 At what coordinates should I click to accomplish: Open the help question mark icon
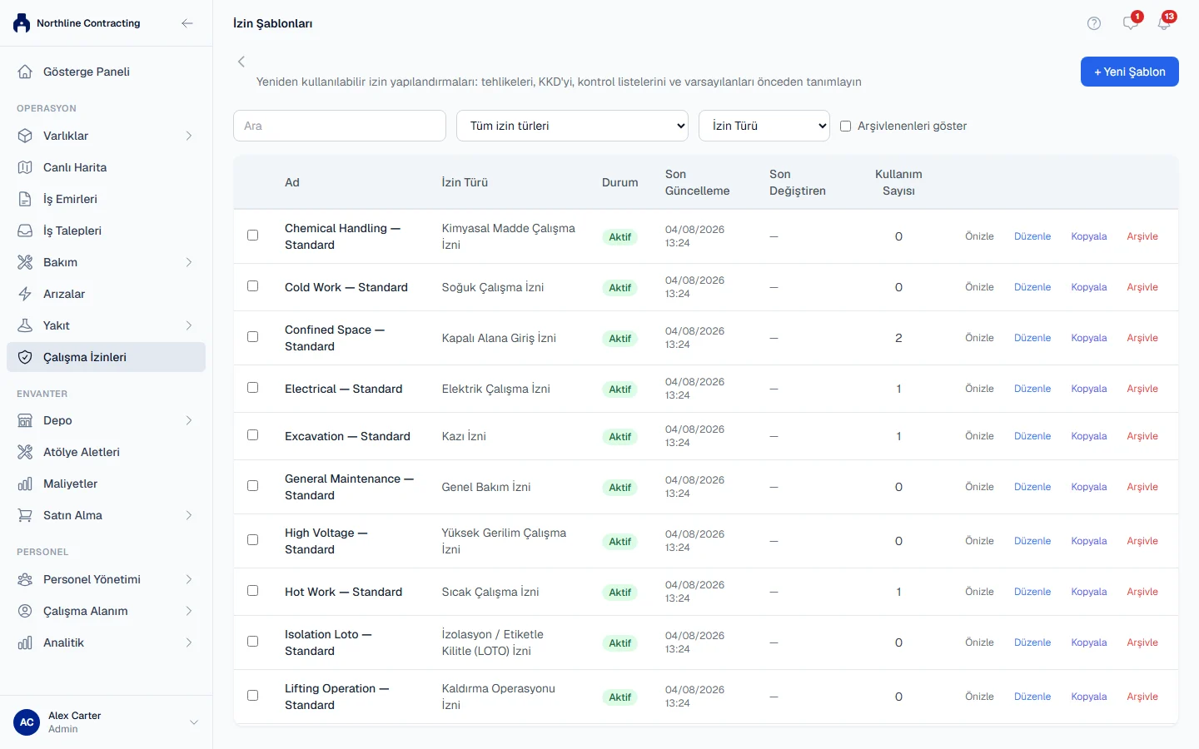(x=1094, y=23)
